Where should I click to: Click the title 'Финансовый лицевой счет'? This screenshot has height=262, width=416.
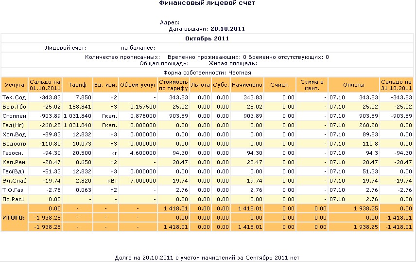pyautogui.click(x=207, y=3)
